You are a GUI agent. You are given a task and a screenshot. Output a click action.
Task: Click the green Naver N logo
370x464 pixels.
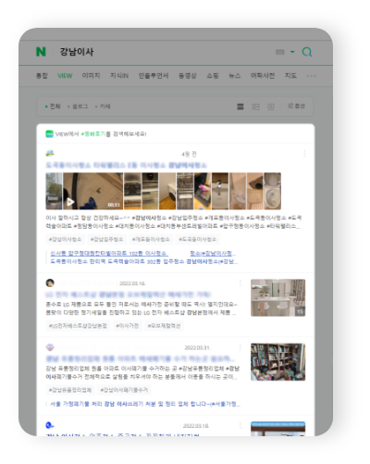pyautogui.click(x=41, y=52)
